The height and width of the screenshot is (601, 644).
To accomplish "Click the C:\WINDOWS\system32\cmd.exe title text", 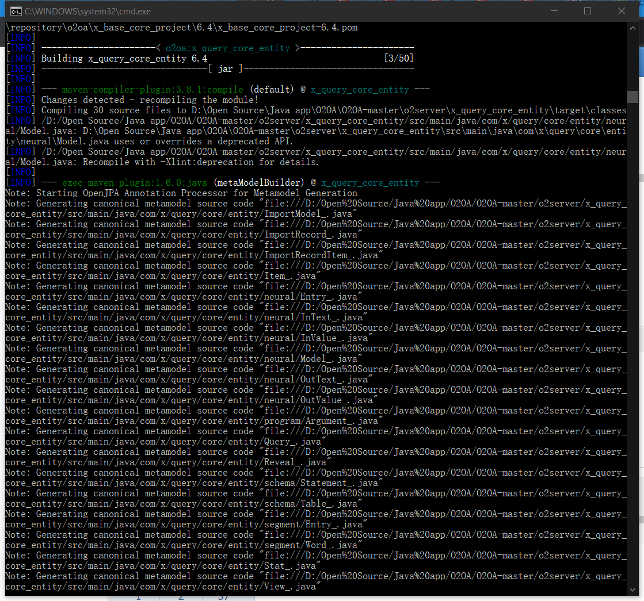I will [x=87, y=12].
